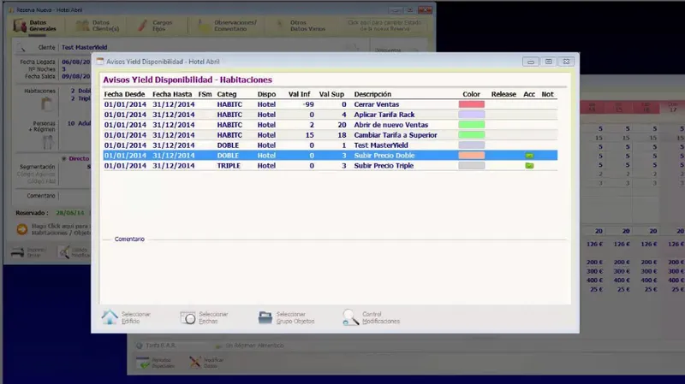Select the Abrir de nuevo Ventas row
This screenshot has height=384, width=685.
point(331,125)
